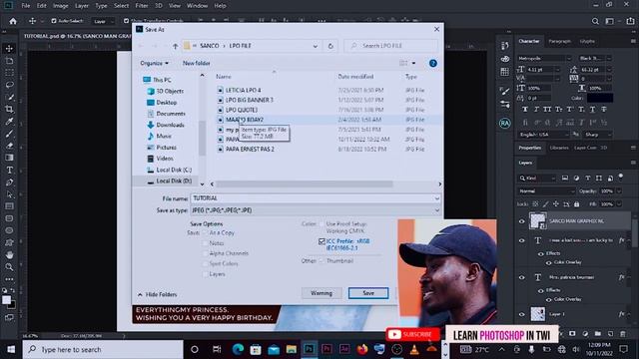Switch to the Libraries tab
The width and height of the screenshot is (639, 359).
point(559,148)
